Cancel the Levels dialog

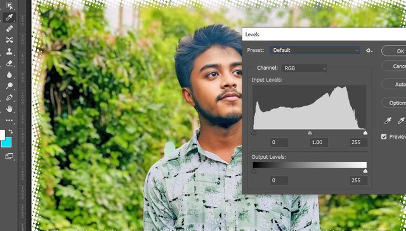click(394, 66)
